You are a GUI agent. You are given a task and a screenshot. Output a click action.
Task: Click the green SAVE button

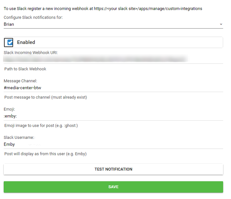pos(113,187)
